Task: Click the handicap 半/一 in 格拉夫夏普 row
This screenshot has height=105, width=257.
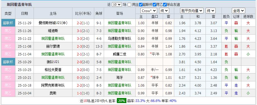Action: (155, 70)
